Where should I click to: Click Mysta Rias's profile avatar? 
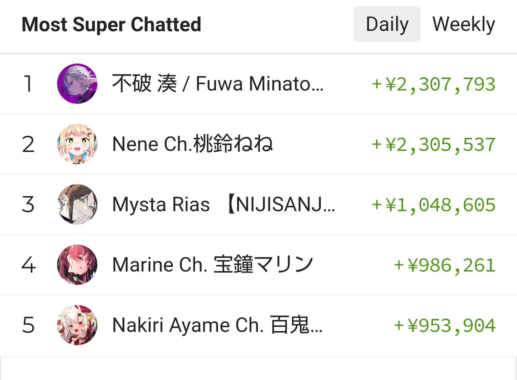[x=77, y=204]
